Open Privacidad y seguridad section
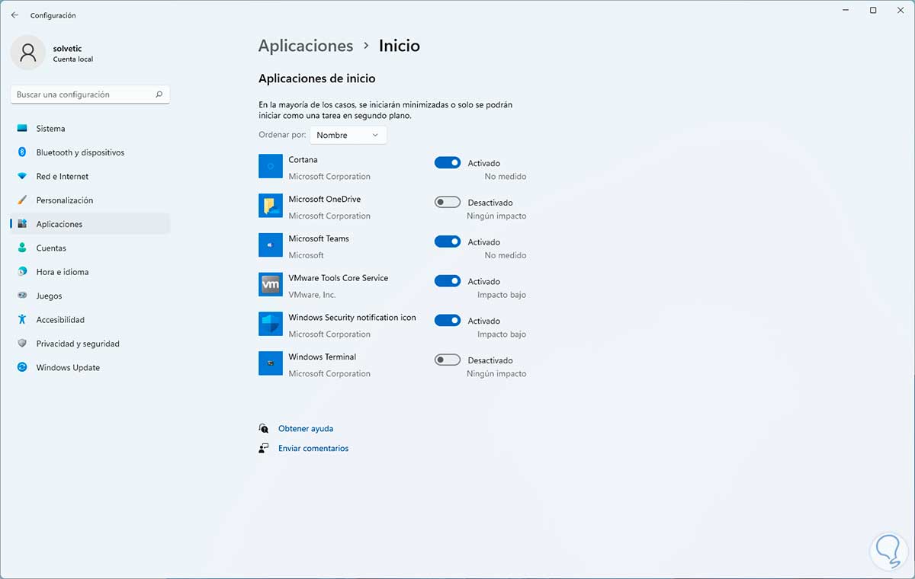The width and height of the screenshot is (915, 579). 90,344
